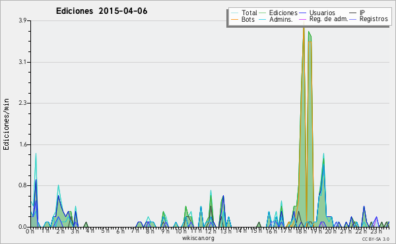Click the Total legend color line
Image resolution: width=396 pixels, height=244 pixels.
click(x=234, y=13)
